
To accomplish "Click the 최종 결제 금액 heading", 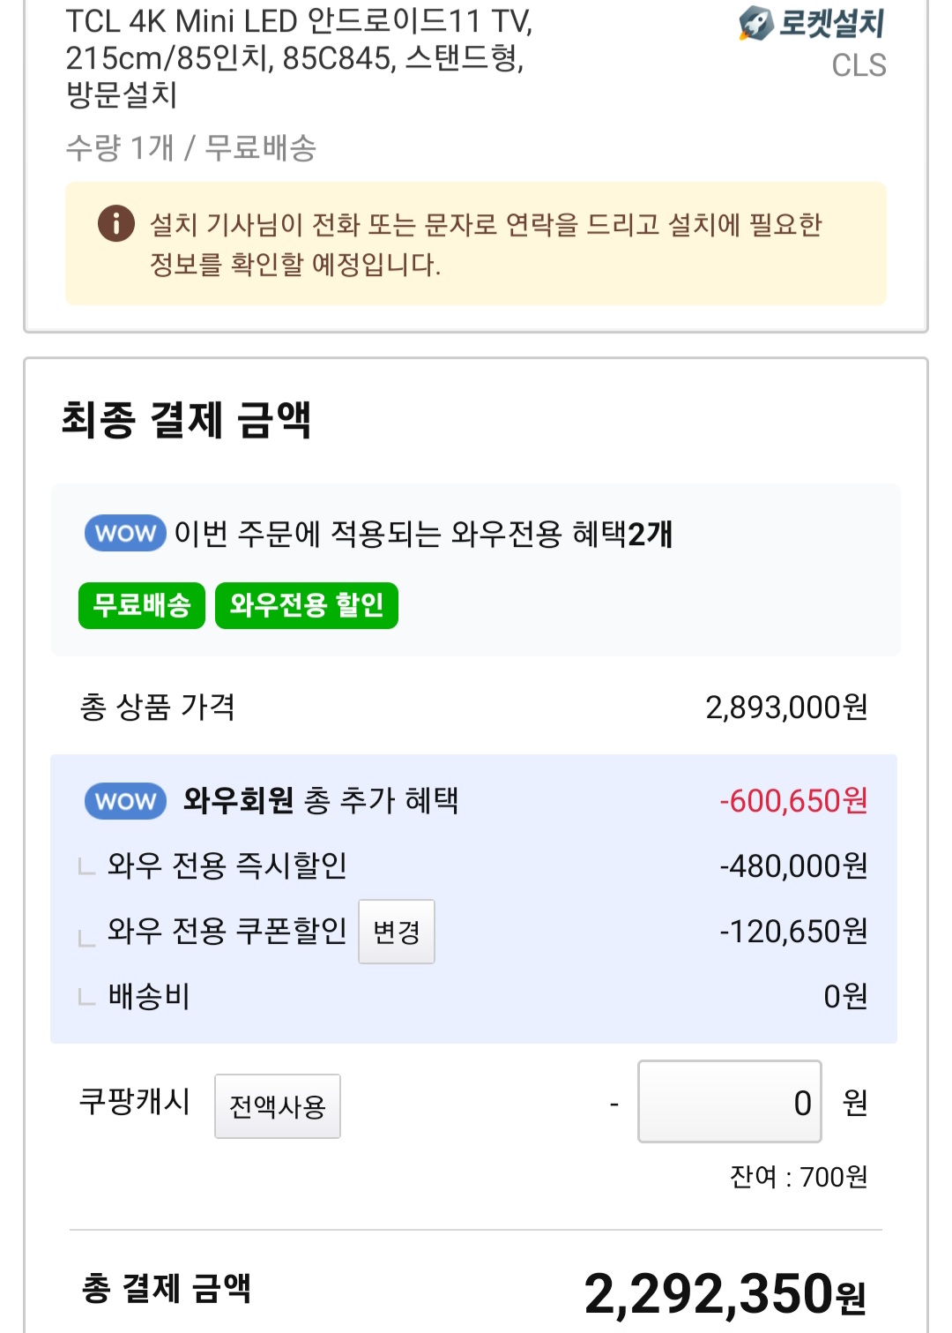I will click(186, 419).
